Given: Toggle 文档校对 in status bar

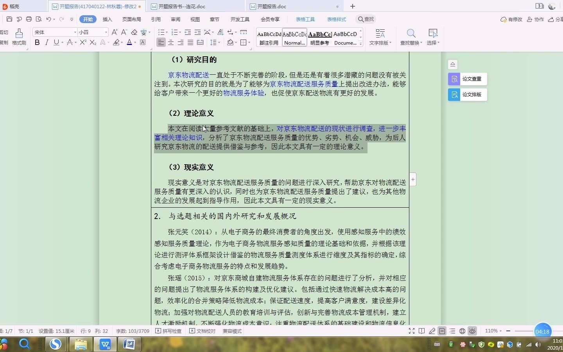Looking at the screenshot, I should click(203, 331).
